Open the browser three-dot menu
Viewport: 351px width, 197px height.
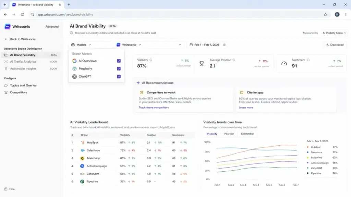[346, 14]
